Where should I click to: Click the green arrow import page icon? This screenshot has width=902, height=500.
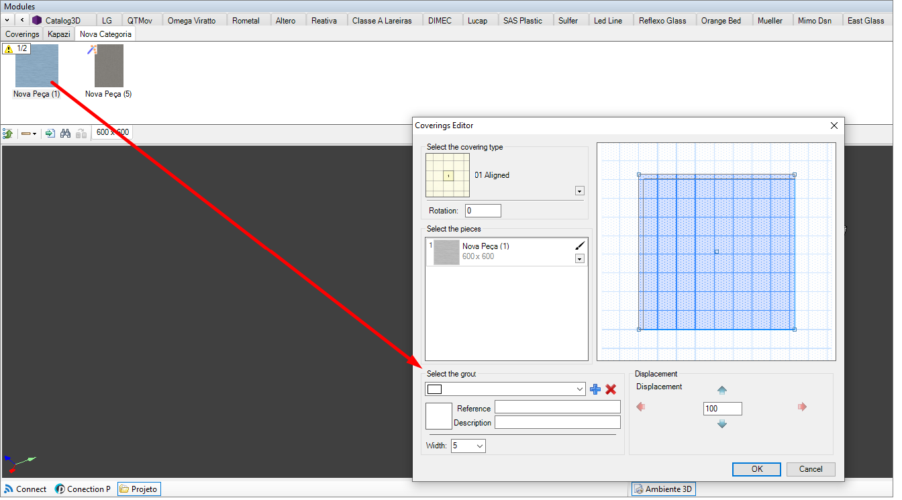coord(50,134)
